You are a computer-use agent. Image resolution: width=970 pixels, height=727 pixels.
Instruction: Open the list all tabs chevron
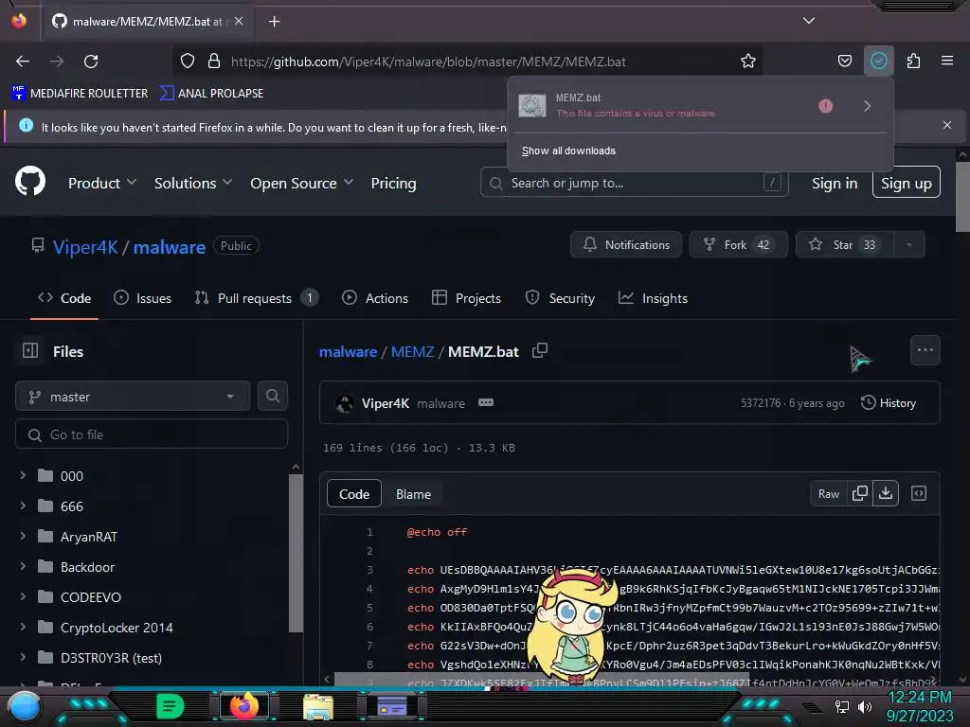(x=809, y=21)
